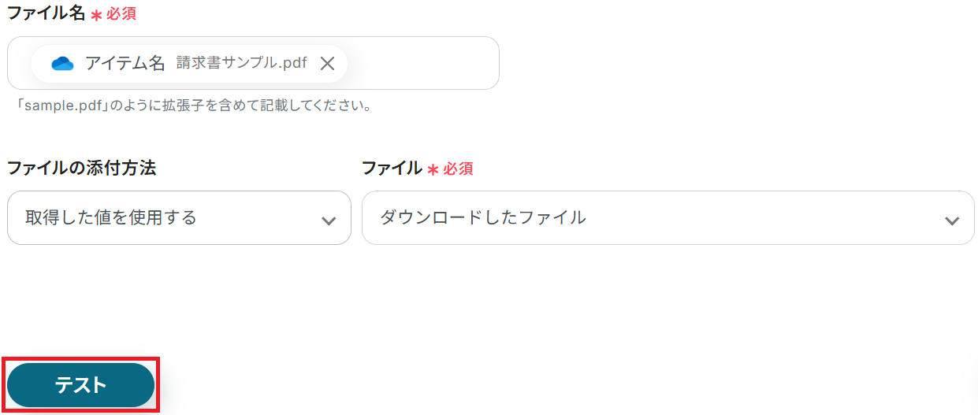
Task: Click the 請求書サンプル.pdf value text
Action: [241, 64]
